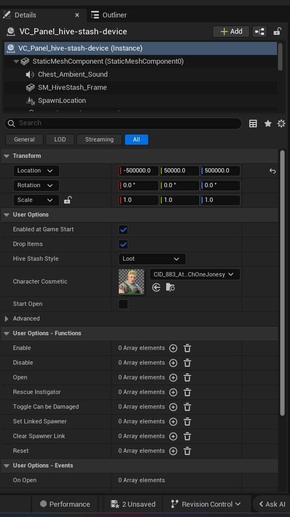This screenshot has width=290, height=517.
Task: Add element to Reset array
Action: [173, 451]
